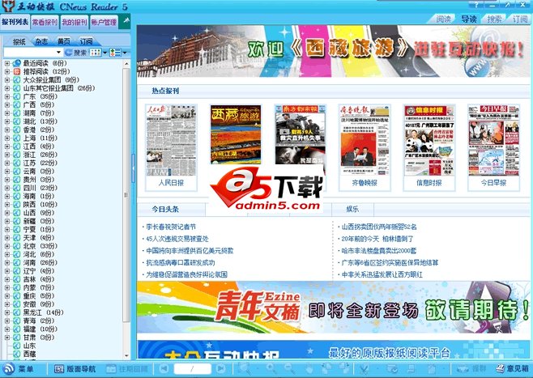This screenshot has width=533, height=378.
Task: Select the area zoom magnifier tool
Action: [244, 369]
